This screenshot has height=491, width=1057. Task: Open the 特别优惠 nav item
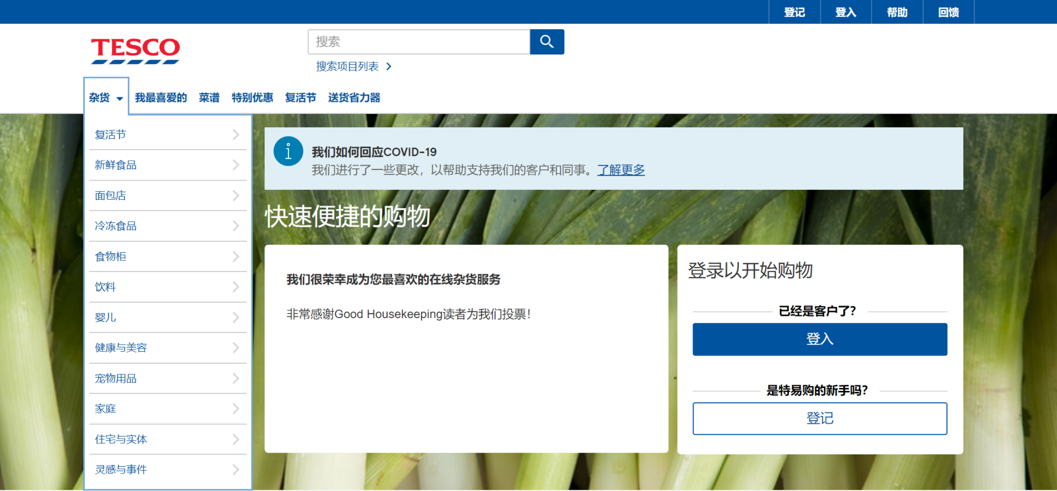(252, 98)
